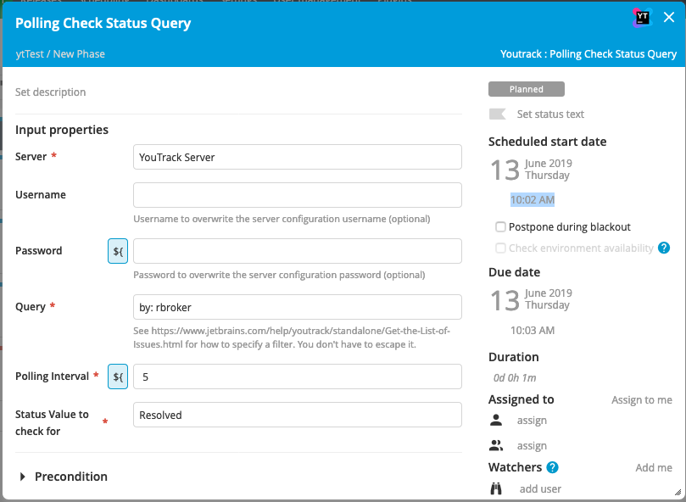Click Youtrack : Polling Check Status Query label

pyautogui.click(x=588, y=53)
